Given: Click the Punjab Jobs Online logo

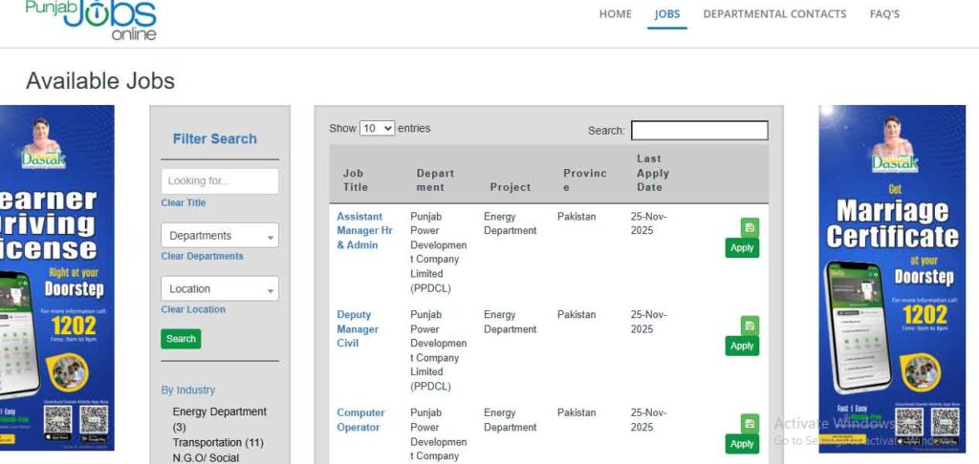Looking at the screenshot, I should click(x=91, y=19).
